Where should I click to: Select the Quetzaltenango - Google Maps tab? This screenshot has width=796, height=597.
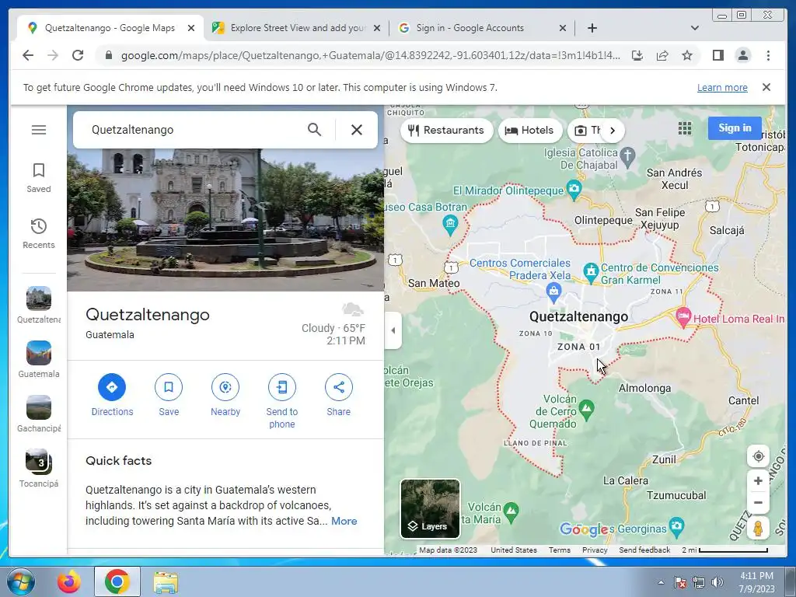(x=110, y=28)
